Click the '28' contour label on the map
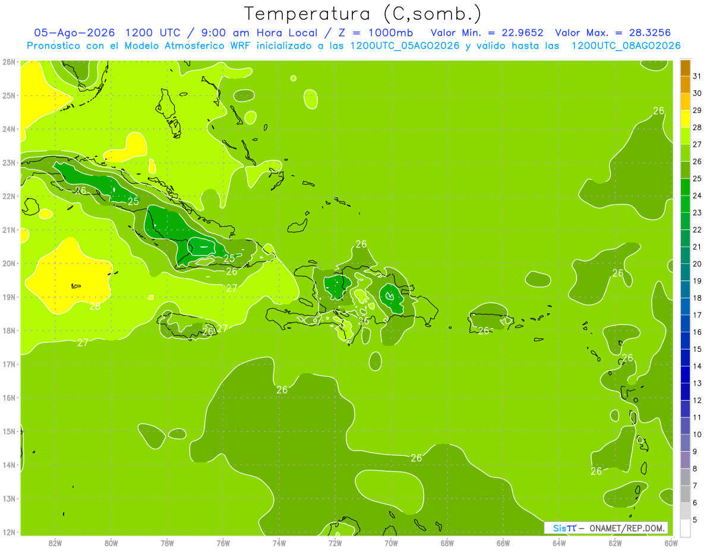 point(95,306)
